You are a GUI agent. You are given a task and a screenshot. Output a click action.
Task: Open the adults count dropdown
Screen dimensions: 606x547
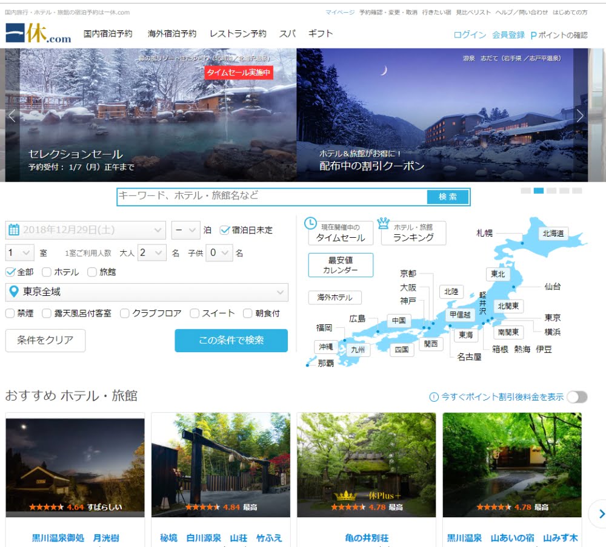[151, 252]
